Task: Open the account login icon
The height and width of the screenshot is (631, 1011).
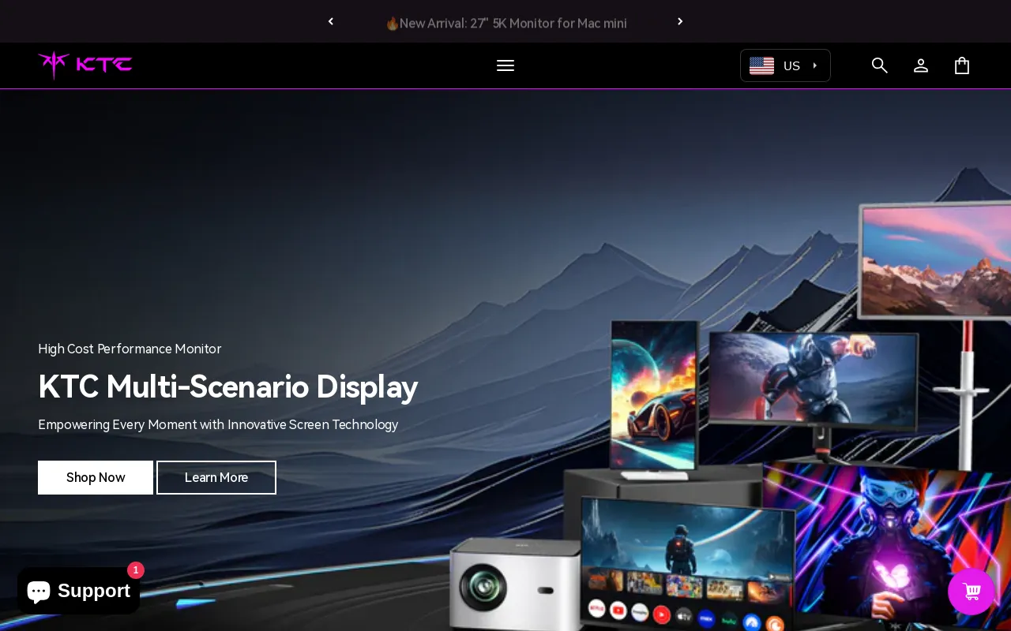Action: point(920,65)
